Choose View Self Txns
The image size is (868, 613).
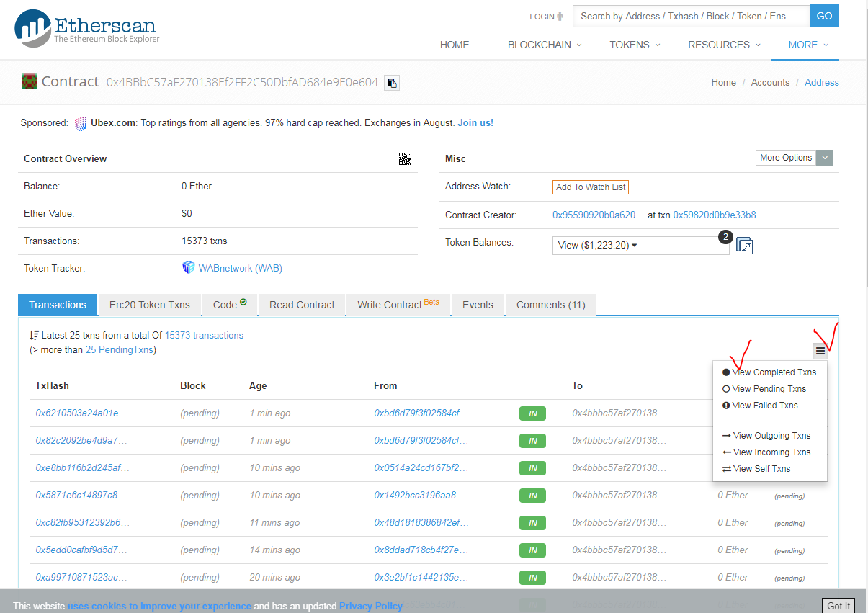pyautogui.click(x=756, y=469)
